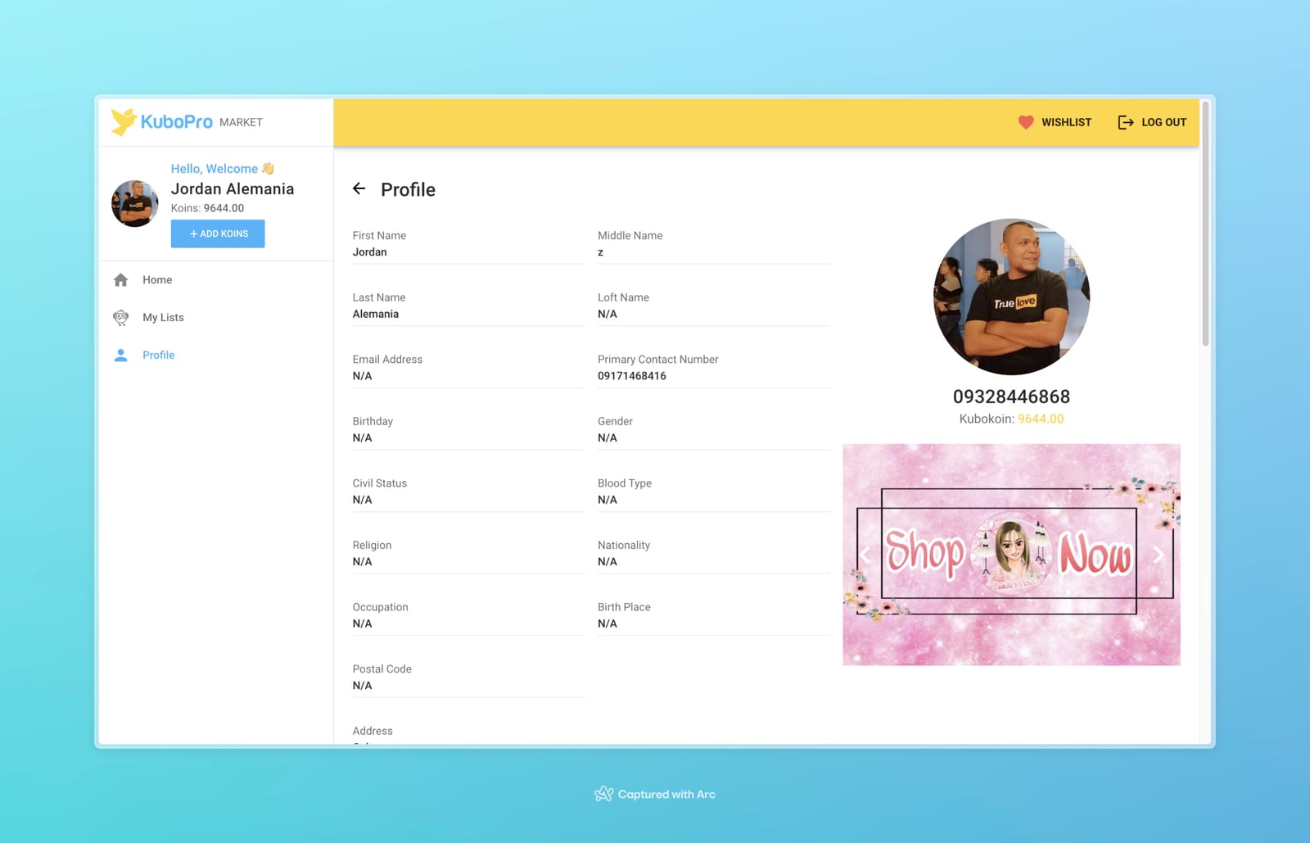
Task: Click the Log Out exit icon
Action: pos(1126,121)
